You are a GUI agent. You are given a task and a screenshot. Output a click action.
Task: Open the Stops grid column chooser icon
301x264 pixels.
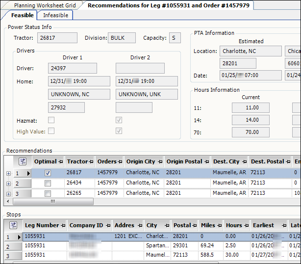[14, 225]
